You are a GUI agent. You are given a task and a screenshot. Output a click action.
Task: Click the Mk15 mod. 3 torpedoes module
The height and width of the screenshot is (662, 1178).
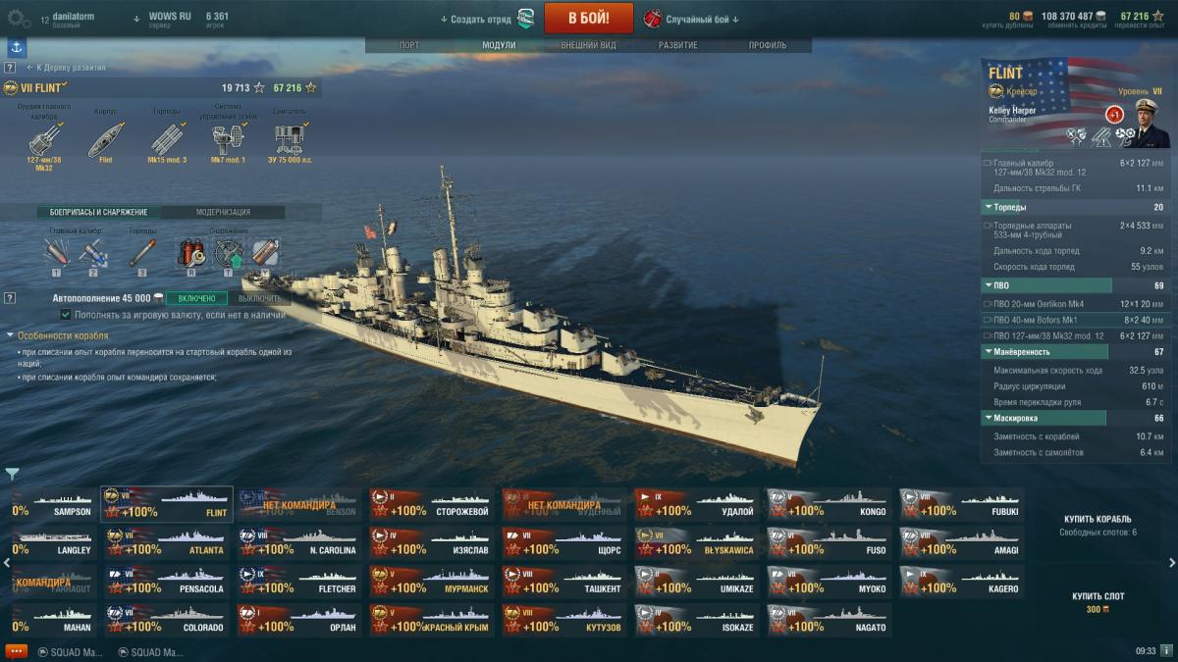(x=167, y=138)
